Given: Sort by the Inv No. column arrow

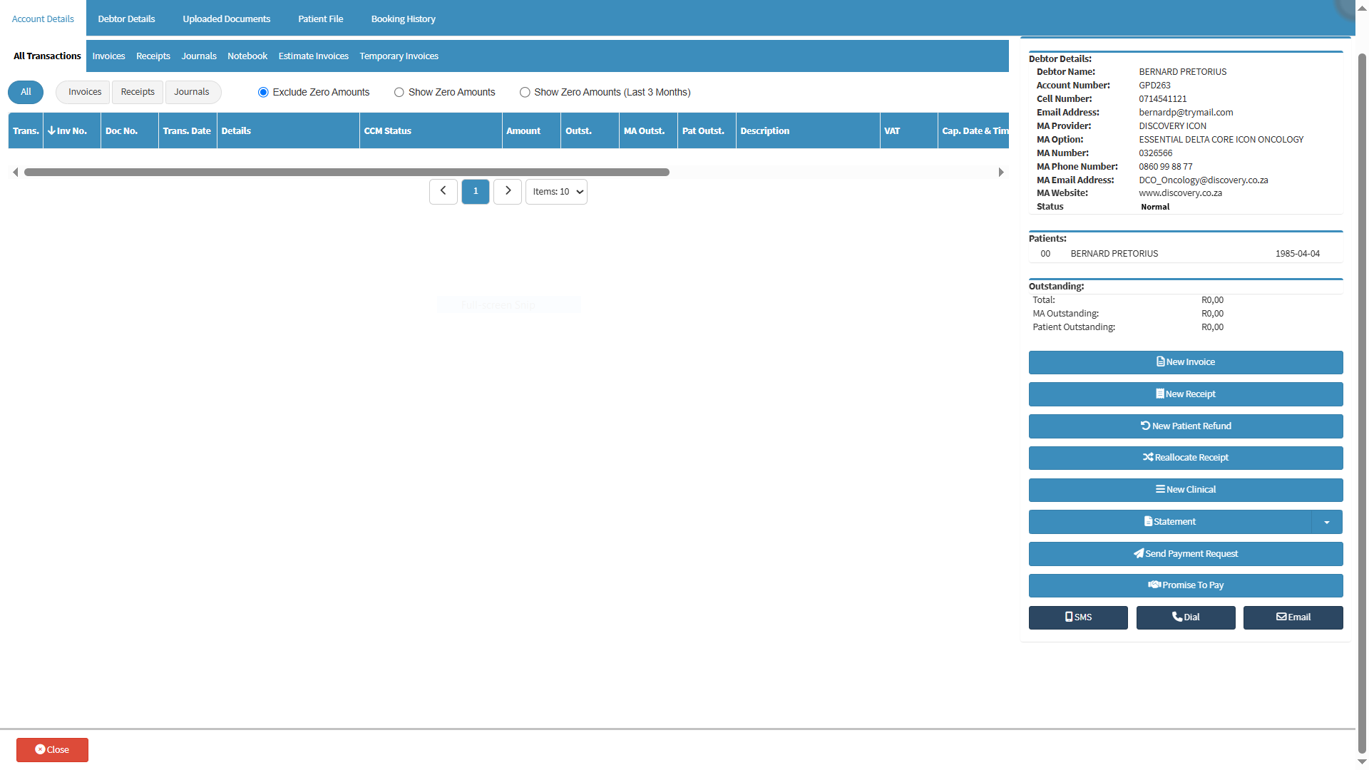Looking at the screenshot, I should click(51, 131).
